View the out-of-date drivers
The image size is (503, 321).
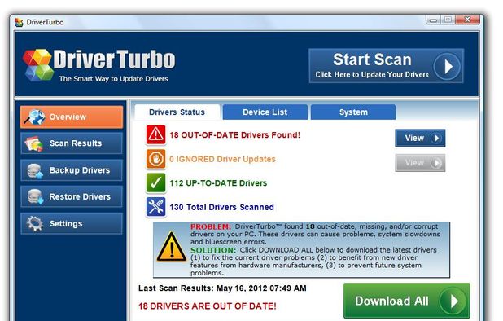click(x=420, y=138)
